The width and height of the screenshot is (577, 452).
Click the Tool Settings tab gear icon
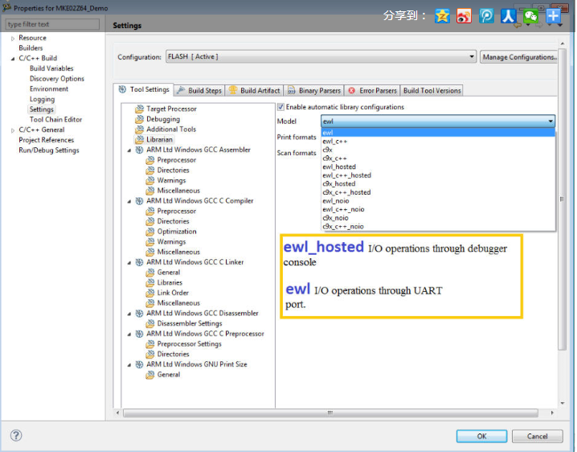pos(122,89)
